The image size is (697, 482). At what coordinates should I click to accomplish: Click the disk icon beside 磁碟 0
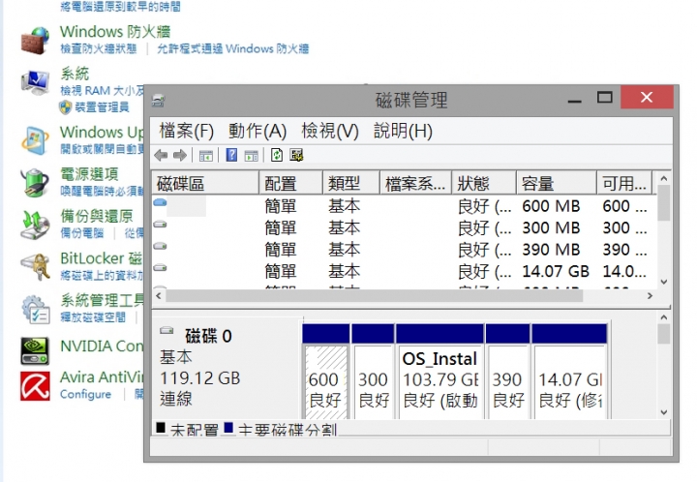[167, 330]
